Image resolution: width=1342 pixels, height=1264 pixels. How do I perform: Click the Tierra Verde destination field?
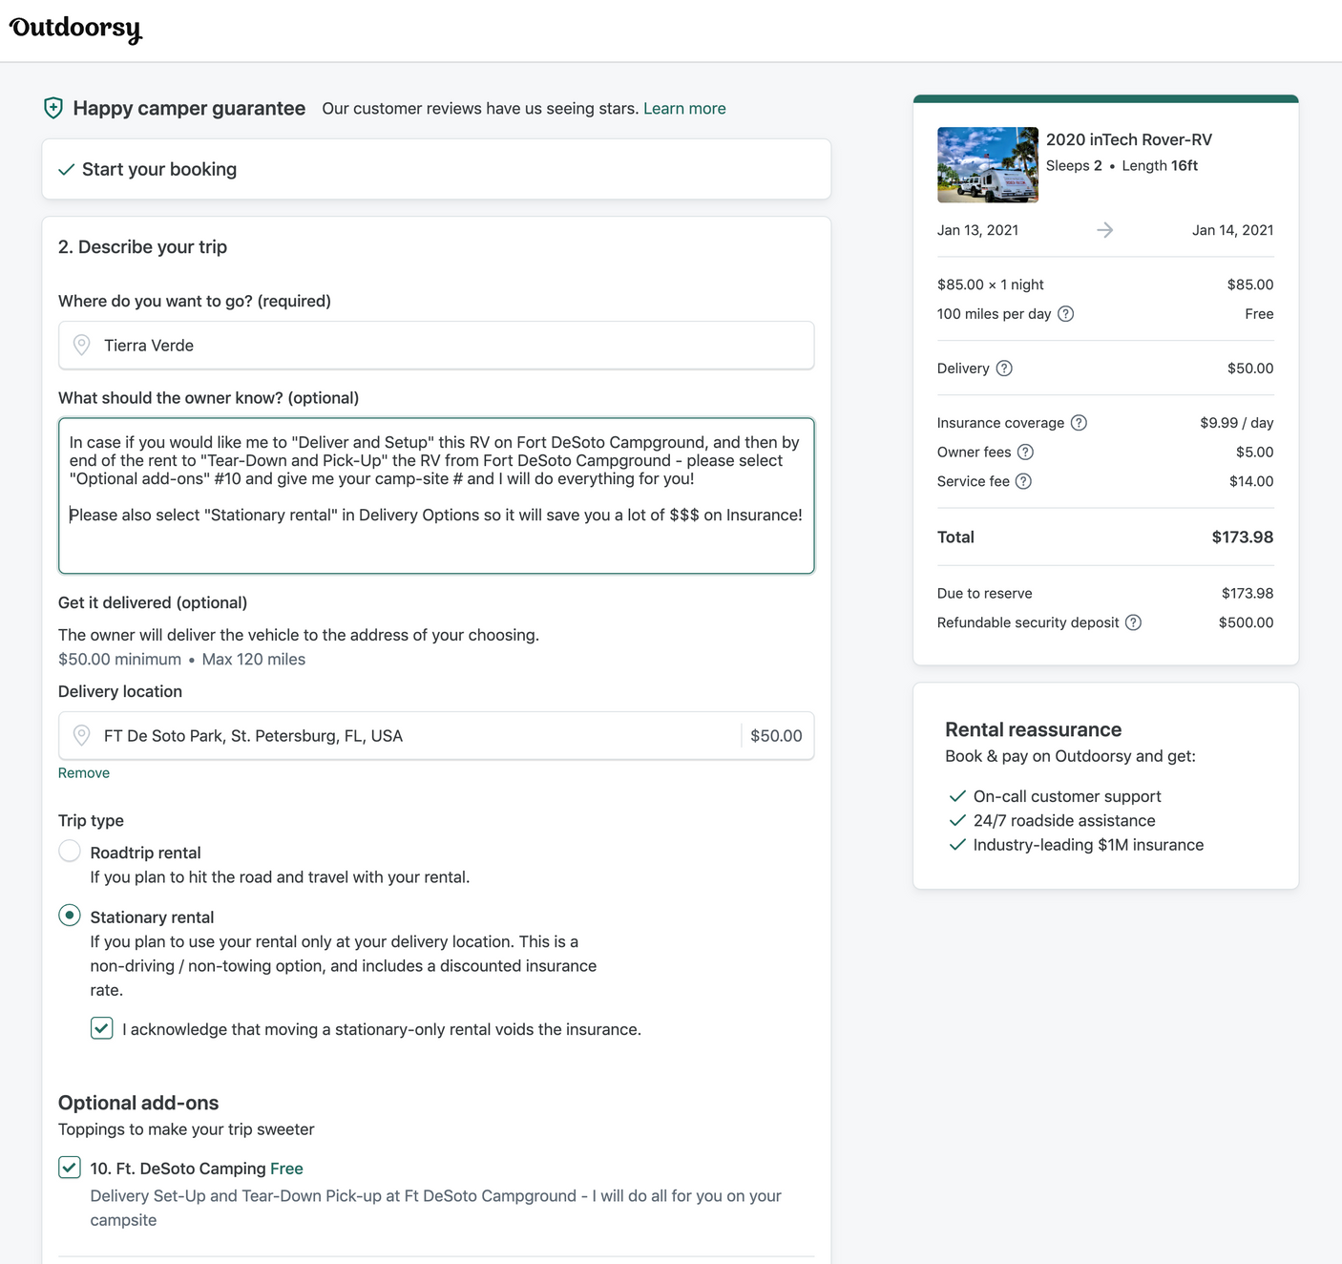coord(436,345)
